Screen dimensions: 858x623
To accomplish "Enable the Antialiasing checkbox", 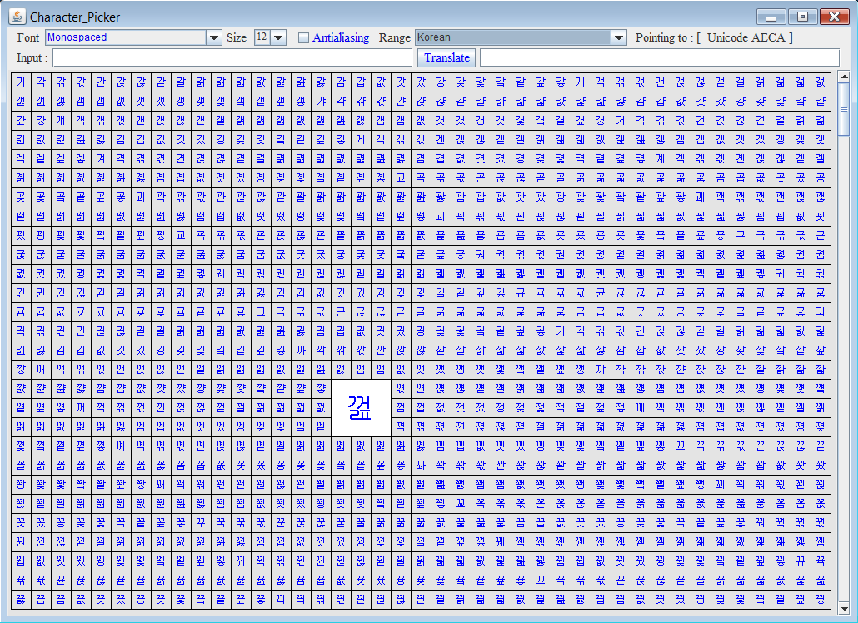I will (x=304, y=37).
